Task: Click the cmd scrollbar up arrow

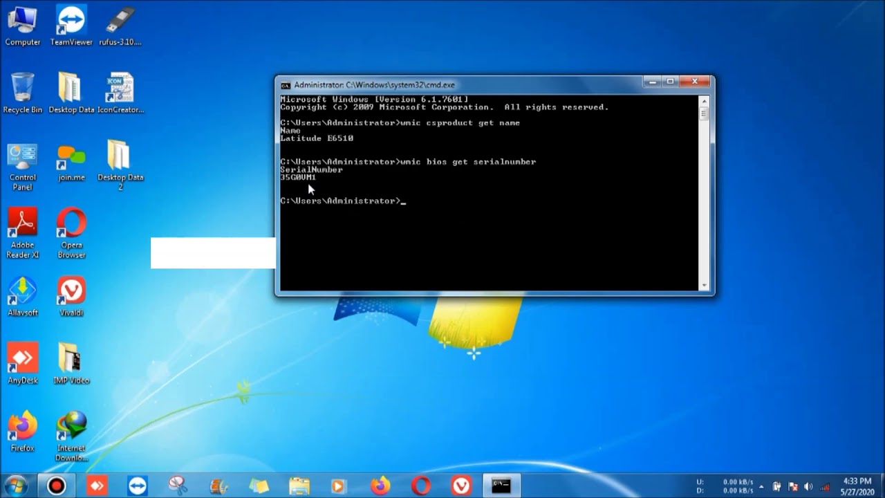Action: click(705, 100)
